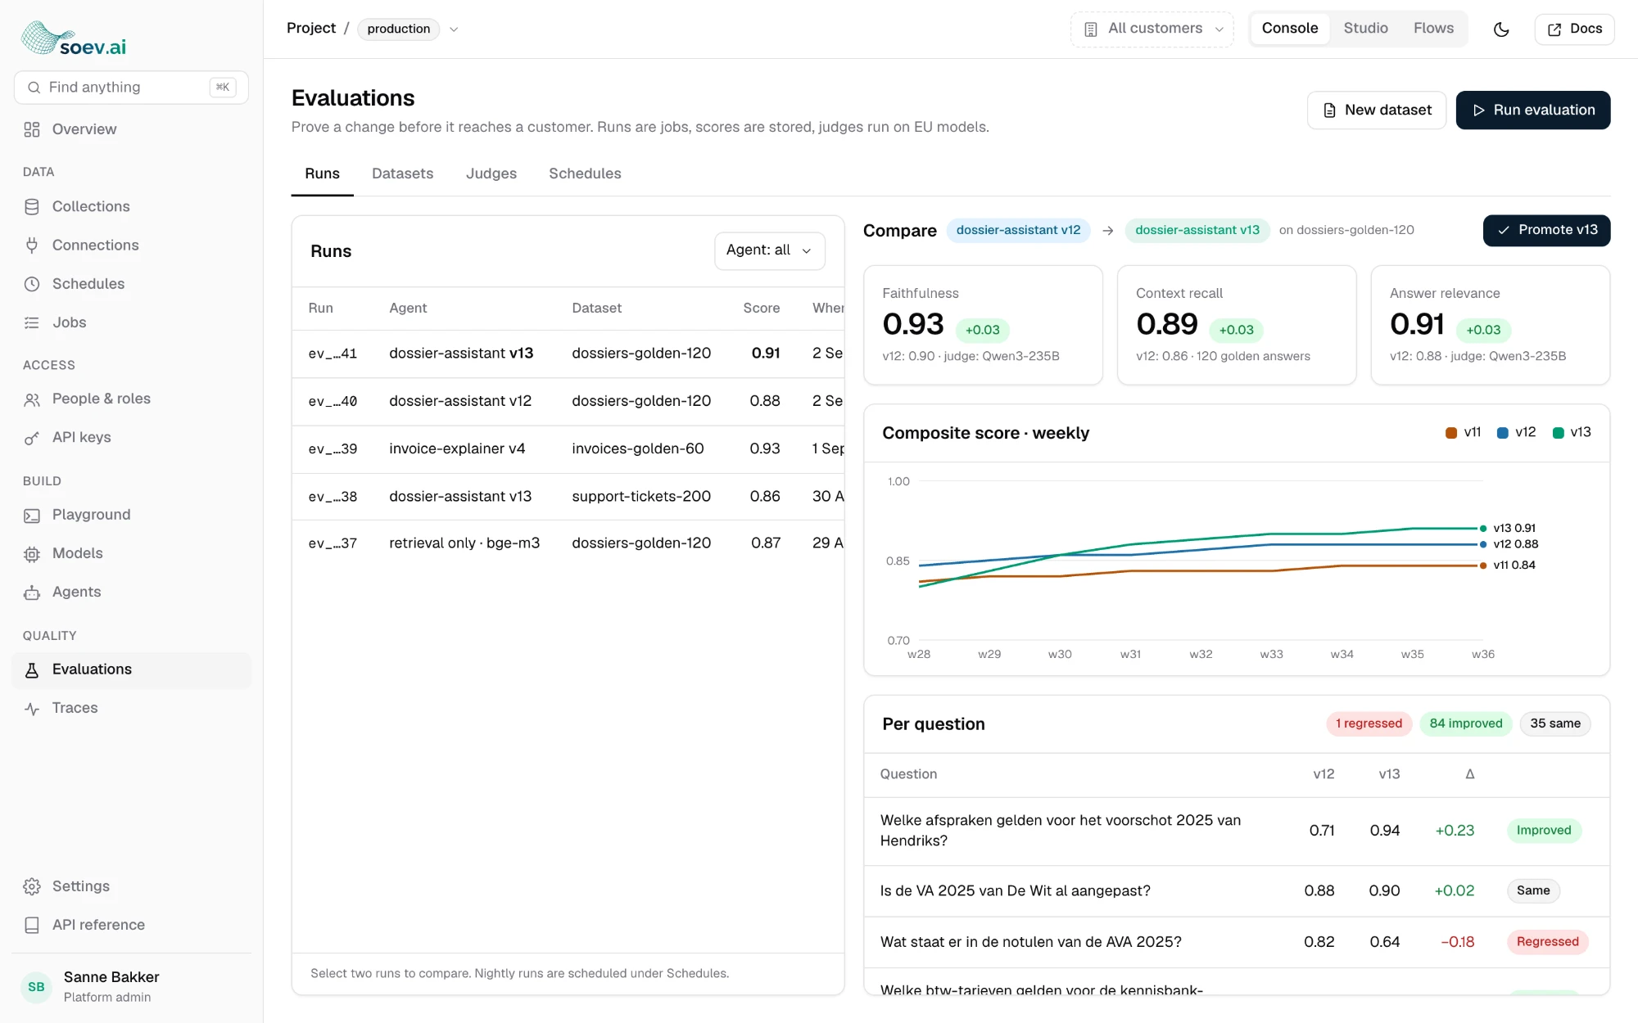Click the Schedules clock icon in sidebar
Image resolution: width=1638 pixels, height=1023 pixels.
[32, 284]
